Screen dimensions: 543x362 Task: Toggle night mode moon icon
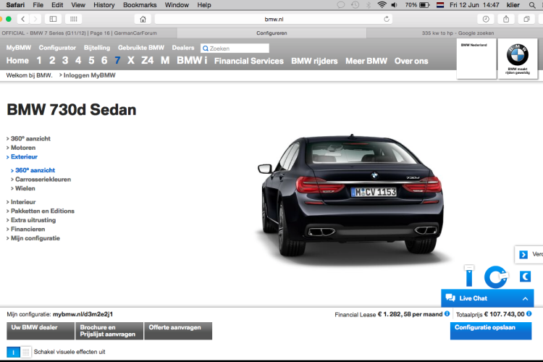pos(526,277)
